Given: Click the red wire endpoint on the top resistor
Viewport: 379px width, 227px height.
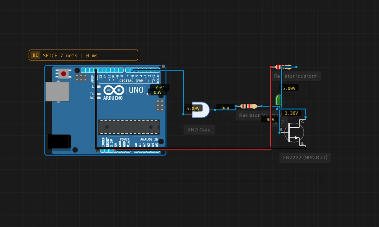Looking at the screenshot, I should coord(271,67).
